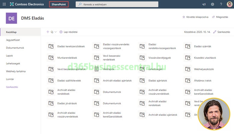Click the SharePoint app name link

[x=58, y=4]
